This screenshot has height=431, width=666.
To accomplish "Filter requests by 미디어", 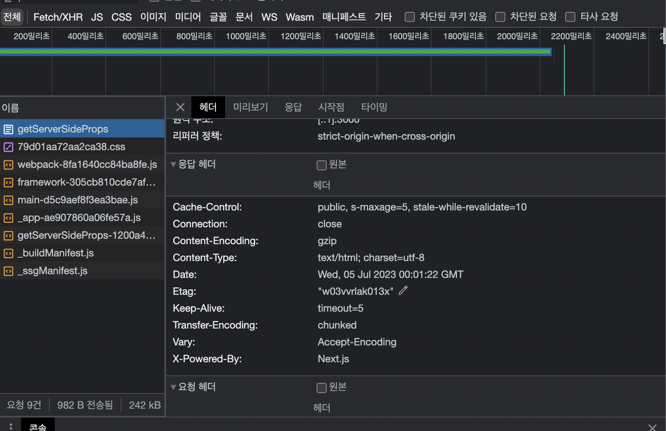I will [188, 17].
